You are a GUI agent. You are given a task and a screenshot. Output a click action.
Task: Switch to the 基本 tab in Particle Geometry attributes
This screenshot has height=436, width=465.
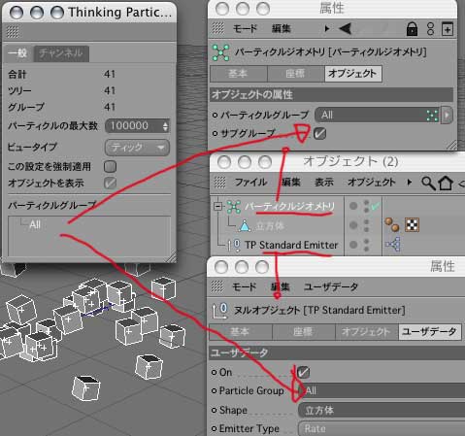click(239, 74)
